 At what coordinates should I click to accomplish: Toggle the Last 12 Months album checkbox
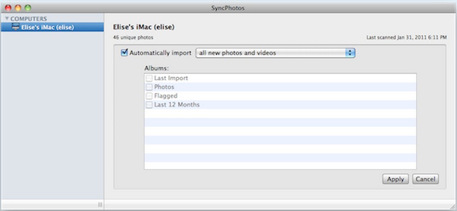149,105
